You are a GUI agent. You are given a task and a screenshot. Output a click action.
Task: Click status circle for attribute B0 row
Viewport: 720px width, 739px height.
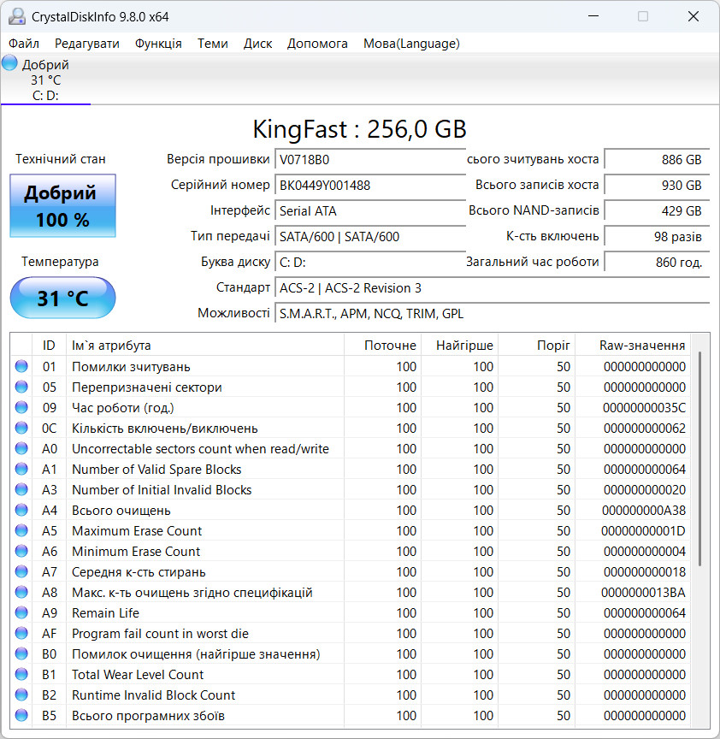[x=21, y=653]
